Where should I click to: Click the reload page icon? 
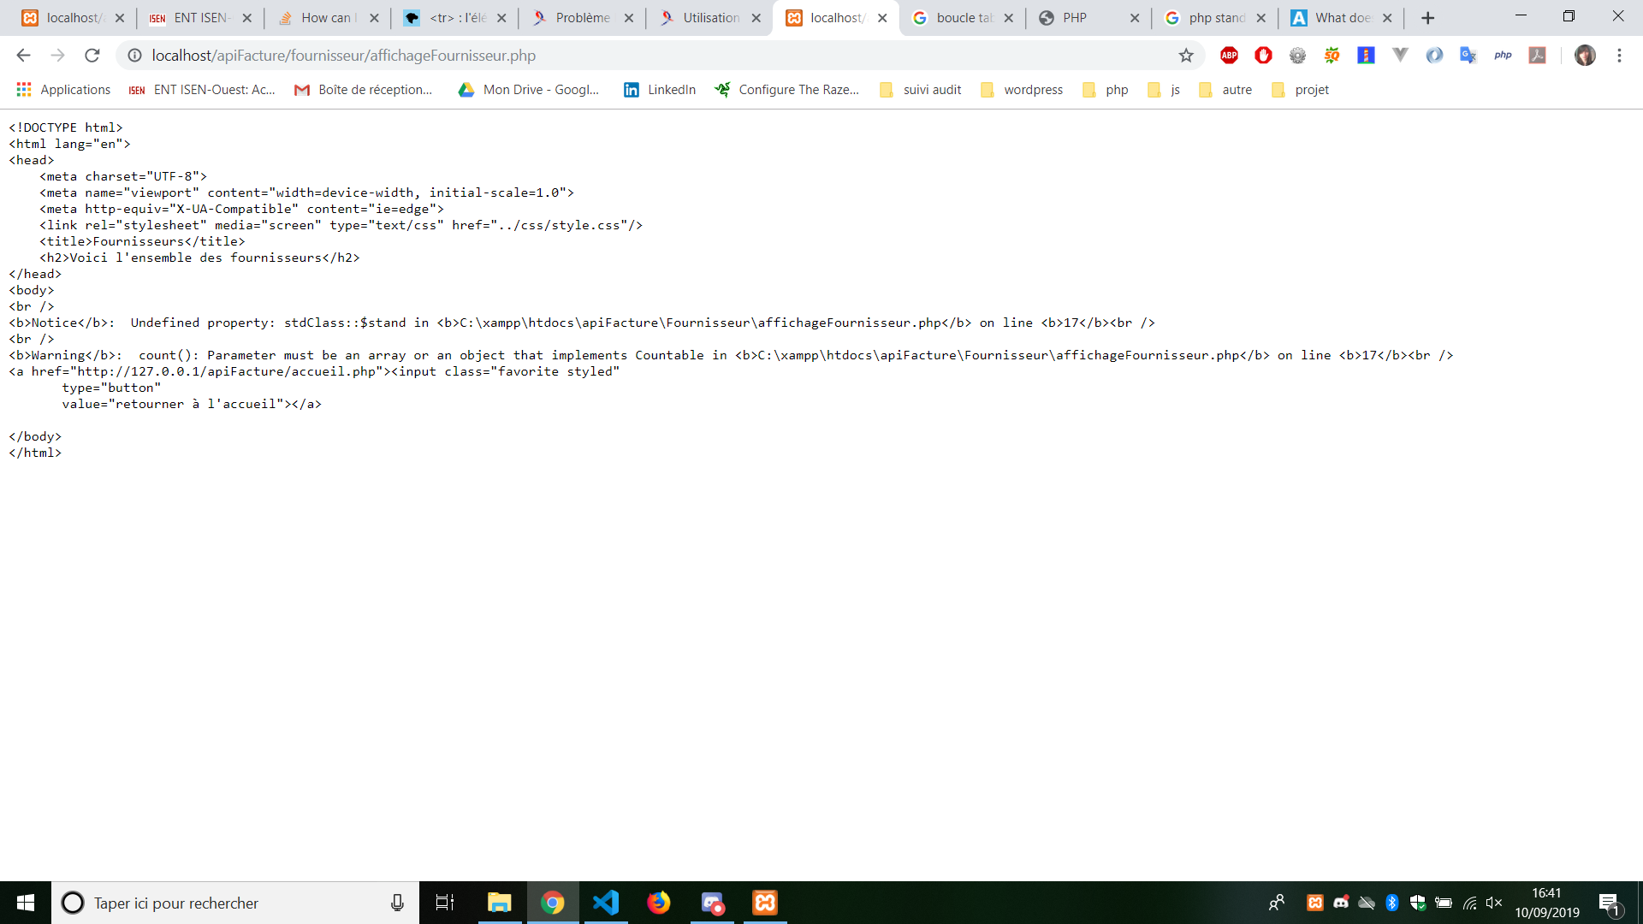pos(93,56)
